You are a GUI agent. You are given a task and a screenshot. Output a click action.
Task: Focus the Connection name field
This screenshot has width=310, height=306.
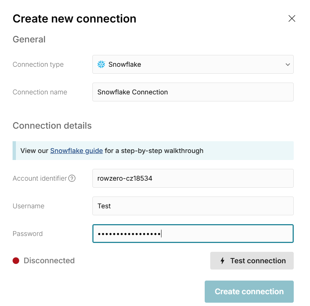click(x=193, y=92)
